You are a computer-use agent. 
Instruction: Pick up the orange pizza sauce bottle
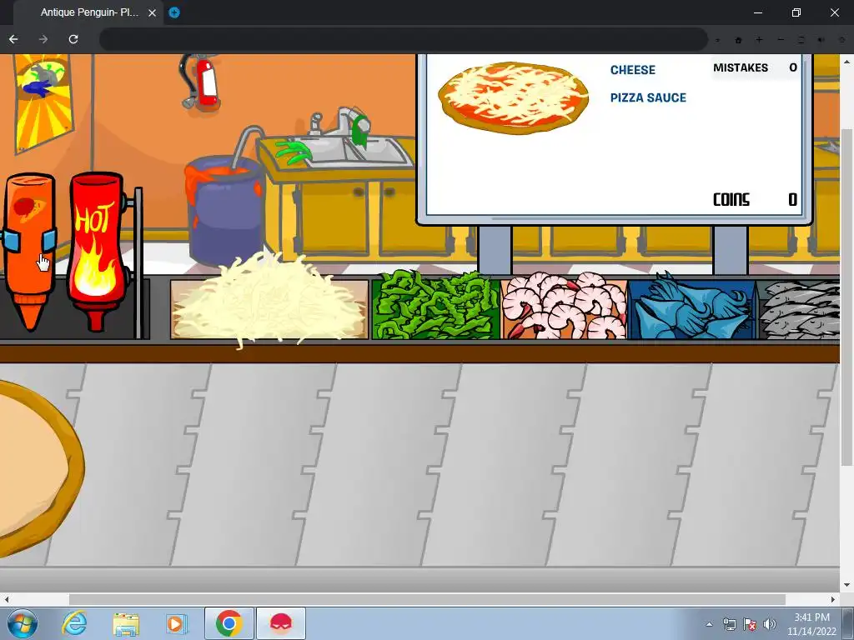point(29,250)
